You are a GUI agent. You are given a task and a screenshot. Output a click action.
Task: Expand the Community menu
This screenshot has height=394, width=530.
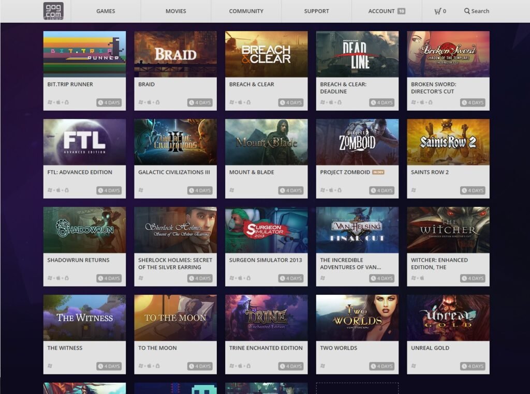[246, 11]
